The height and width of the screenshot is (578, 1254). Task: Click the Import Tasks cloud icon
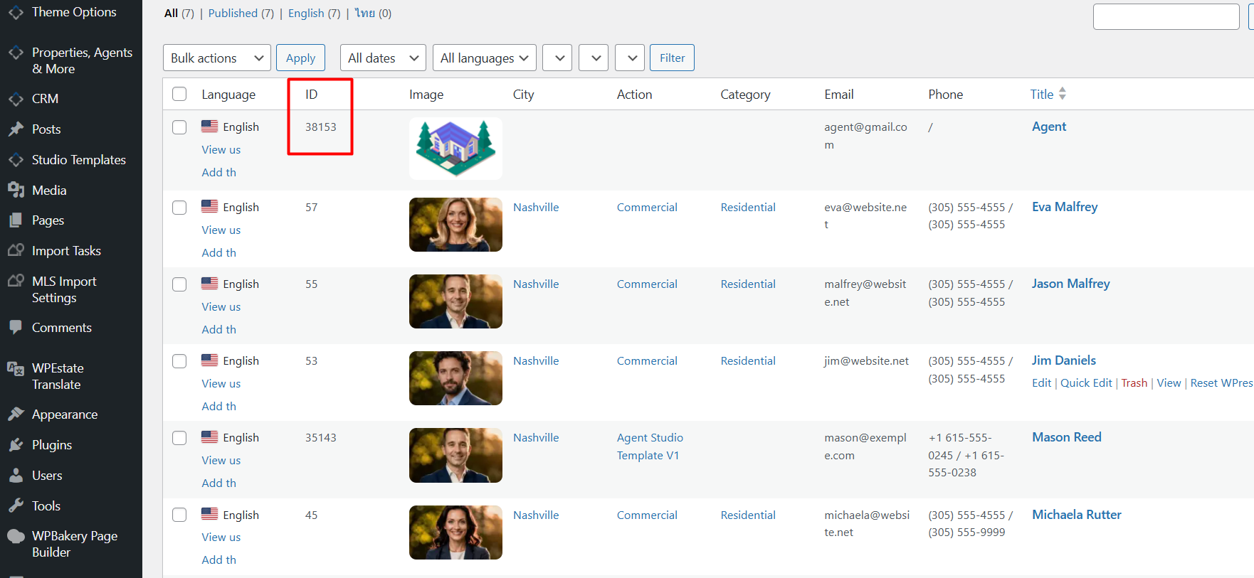pyautogui.click(x=16, y=250)
